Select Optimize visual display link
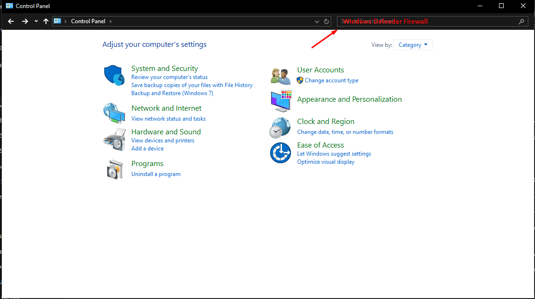The width and height of the screenshot is (535, 299). coord(326,162)
